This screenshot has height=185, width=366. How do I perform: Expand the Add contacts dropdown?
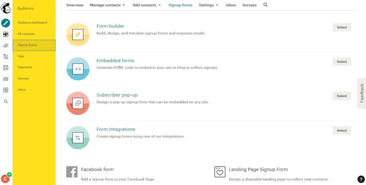pos(147,5)
